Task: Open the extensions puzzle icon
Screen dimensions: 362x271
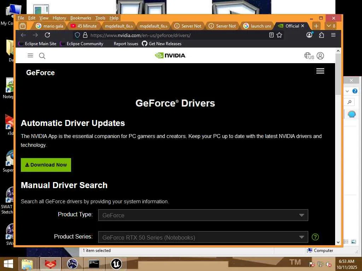Action: click(321, 35)
